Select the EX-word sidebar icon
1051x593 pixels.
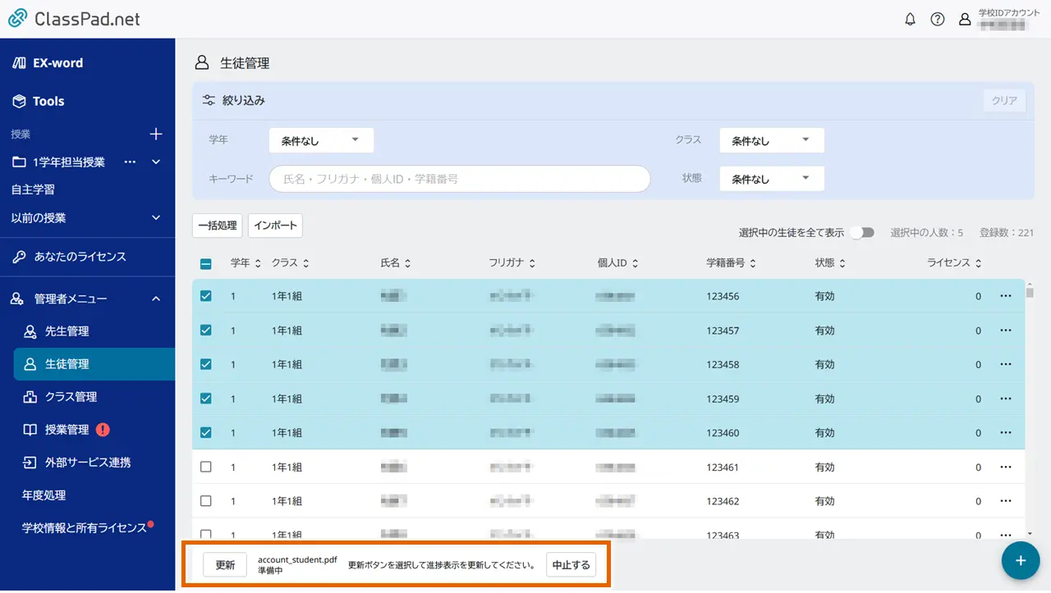point(18,62)
